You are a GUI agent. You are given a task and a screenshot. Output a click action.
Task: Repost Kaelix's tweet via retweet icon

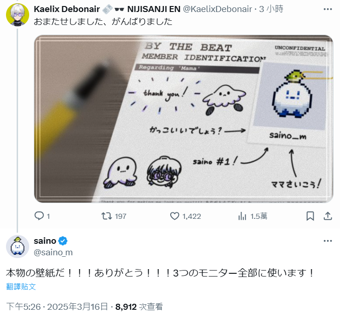coord(107,216)
